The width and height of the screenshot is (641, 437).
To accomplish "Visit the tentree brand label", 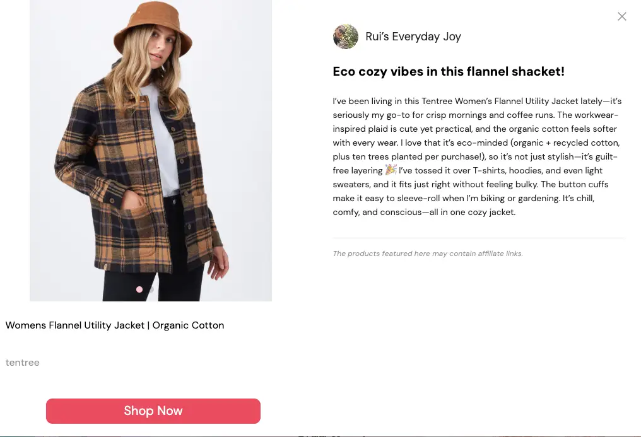I will [23, 363].
